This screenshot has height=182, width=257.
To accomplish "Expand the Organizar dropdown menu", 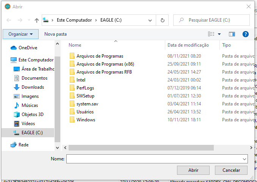I will (x=20, y=34).
